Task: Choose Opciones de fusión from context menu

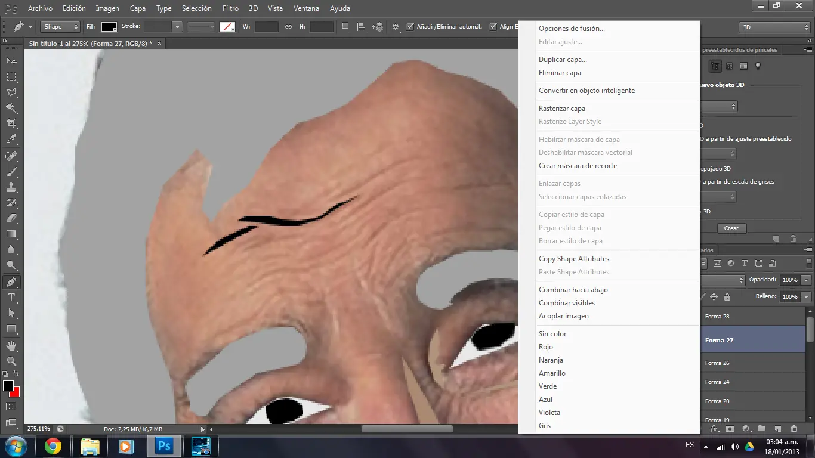Action: click(x=572, y=29)
